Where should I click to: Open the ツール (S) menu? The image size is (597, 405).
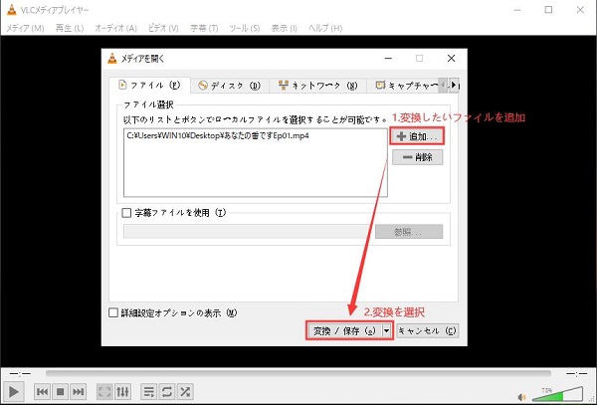click(x=244, y=28)
